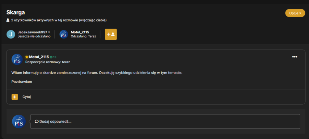Open Motul_2115 author profile in message
The image size is (309, 139).
click(39, 57)
